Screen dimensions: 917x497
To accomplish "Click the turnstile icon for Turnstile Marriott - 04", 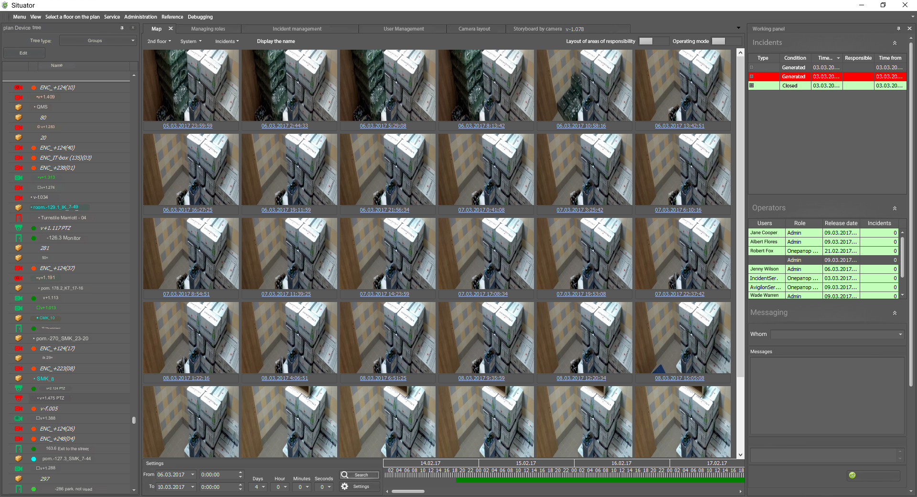I will (19, 218).
